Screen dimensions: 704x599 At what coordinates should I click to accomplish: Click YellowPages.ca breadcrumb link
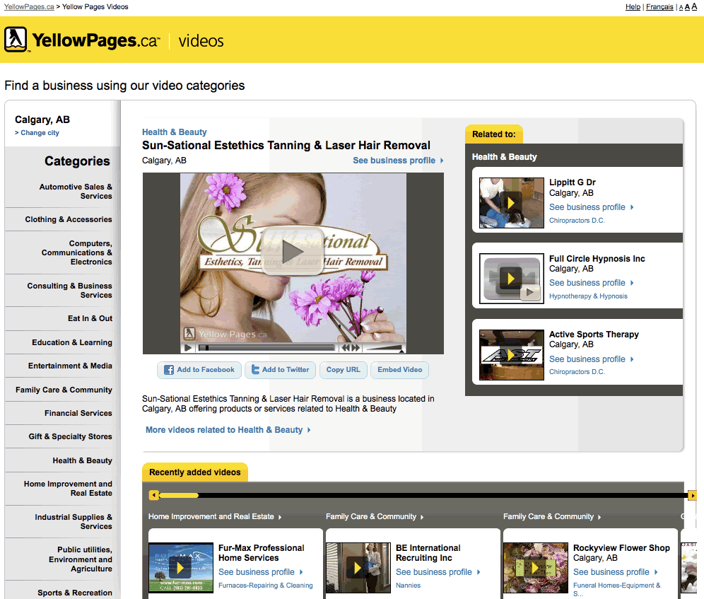29,7
